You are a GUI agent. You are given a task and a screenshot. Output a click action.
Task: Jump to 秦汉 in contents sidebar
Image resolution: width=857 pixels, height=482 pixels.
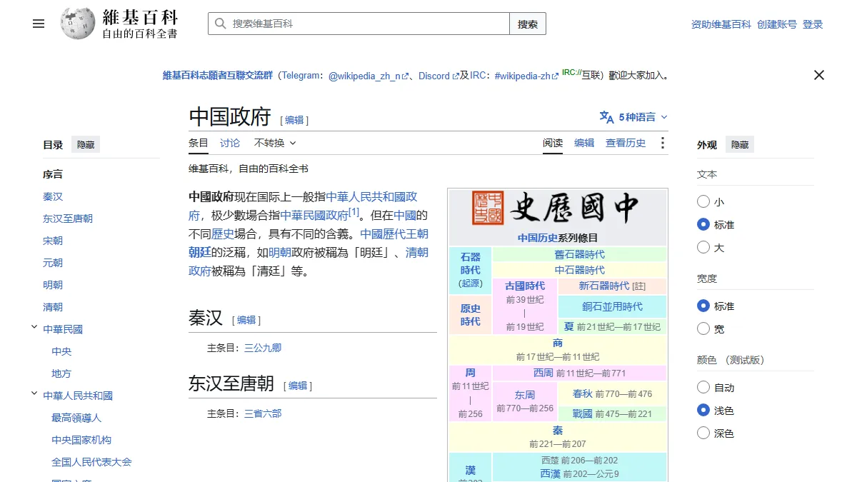click(53, 196)
